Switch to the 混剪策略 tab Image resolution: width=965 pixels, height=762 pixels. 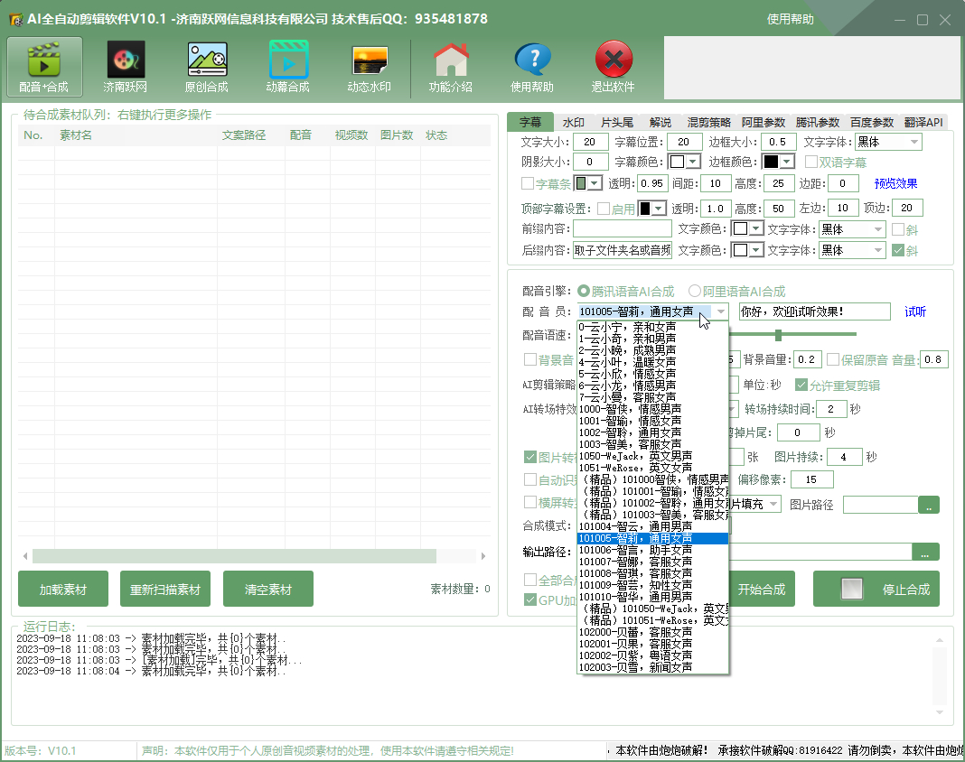coord(708,123)
